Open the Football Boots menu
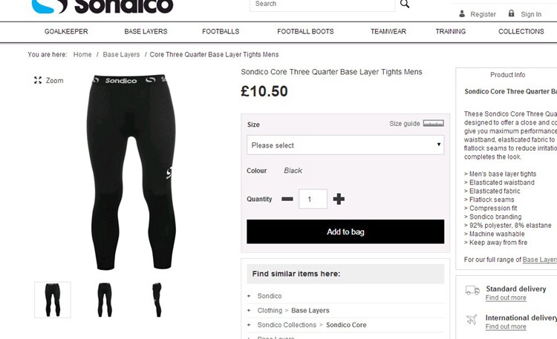Screen dimensions: 557x339 pos(305,32)
